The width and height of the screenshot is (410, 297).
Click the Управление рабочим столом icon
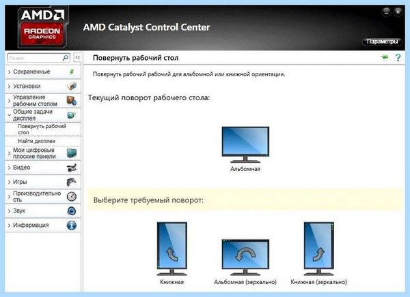[x=72, y=100]
